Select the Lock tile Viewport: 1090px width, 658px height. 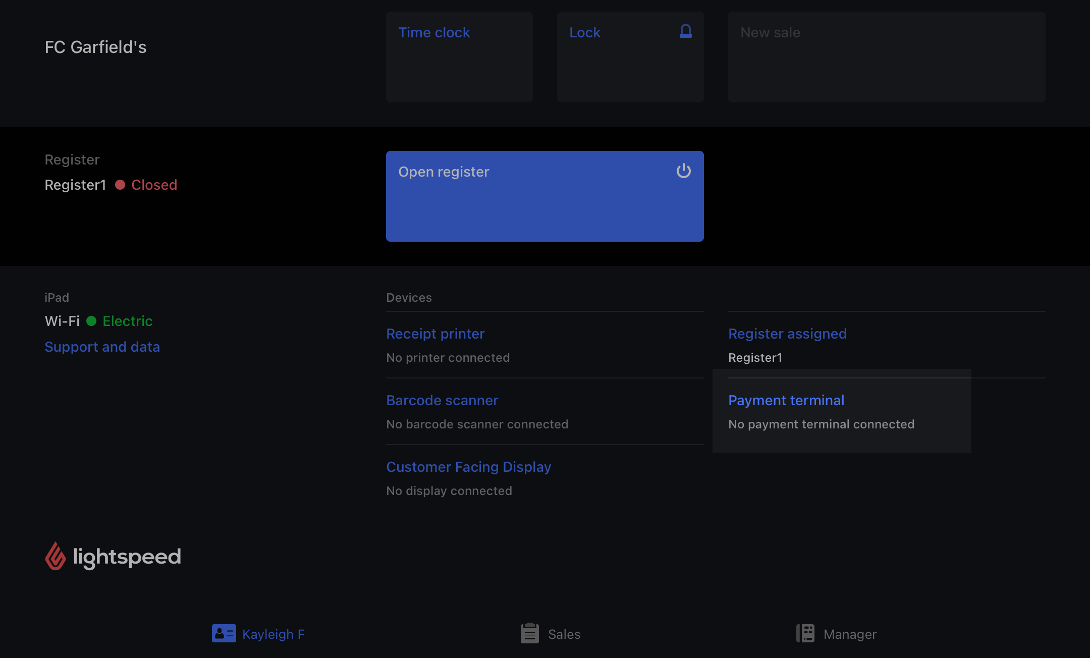click(630, 57)
